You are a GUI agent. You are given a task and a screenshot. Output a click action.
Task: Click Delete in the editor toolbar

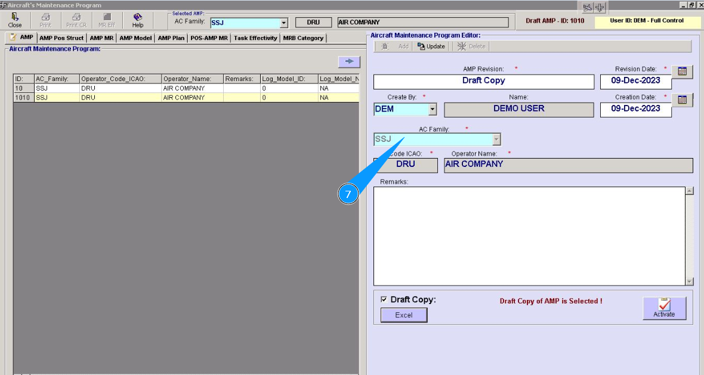click(471, 46)
